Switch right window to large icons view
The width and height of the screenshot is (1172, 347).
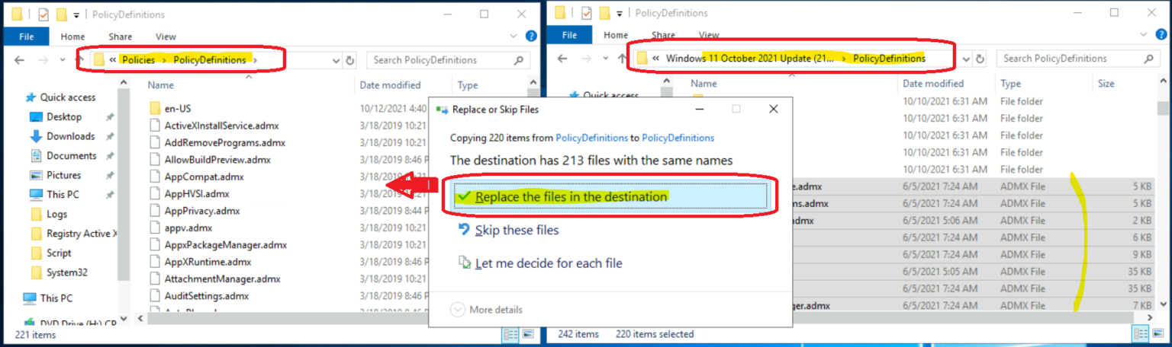(x=1158, y=333)
